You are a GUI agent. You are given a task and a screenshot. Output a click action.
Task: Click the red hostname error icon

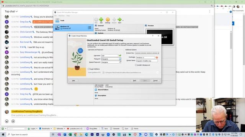click(x=157, y=57)
